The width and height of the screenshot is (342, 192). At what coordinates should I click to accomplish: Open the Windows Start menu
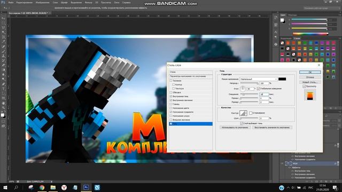(5, 187)
